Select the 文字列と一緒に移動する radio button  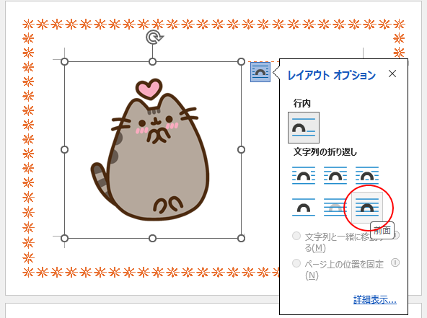pyautogui.click(x=296, y=236)
